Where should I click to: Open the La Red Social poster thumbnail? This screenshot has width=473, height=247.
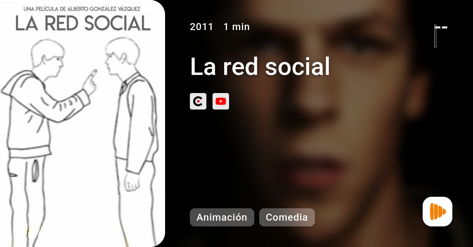pos(83,123)
